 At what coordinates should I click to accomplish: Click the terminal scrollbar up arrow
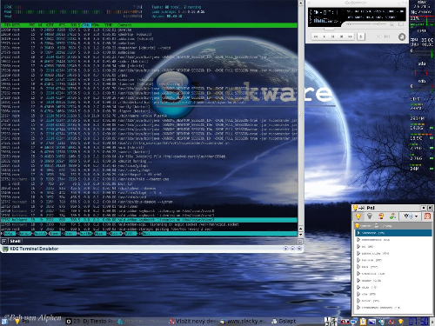pos(301,3)
